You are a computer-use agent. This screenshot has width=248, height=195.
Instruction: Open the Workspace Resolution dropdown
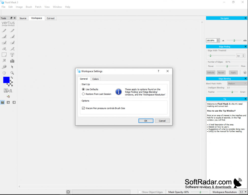(x=243, y=192)
